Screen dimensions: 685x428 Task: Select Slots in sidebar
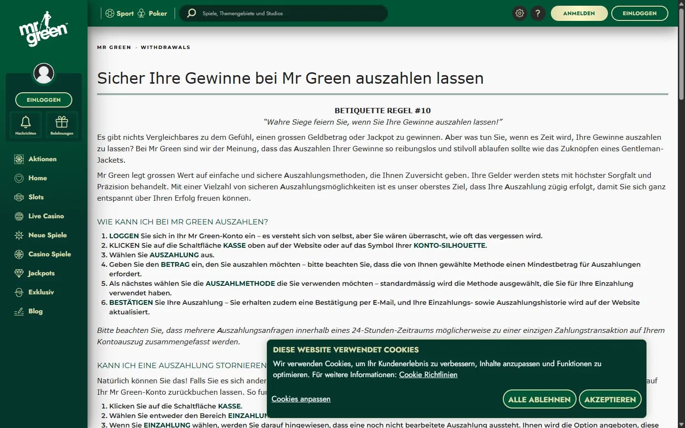[x=36, y=197]
